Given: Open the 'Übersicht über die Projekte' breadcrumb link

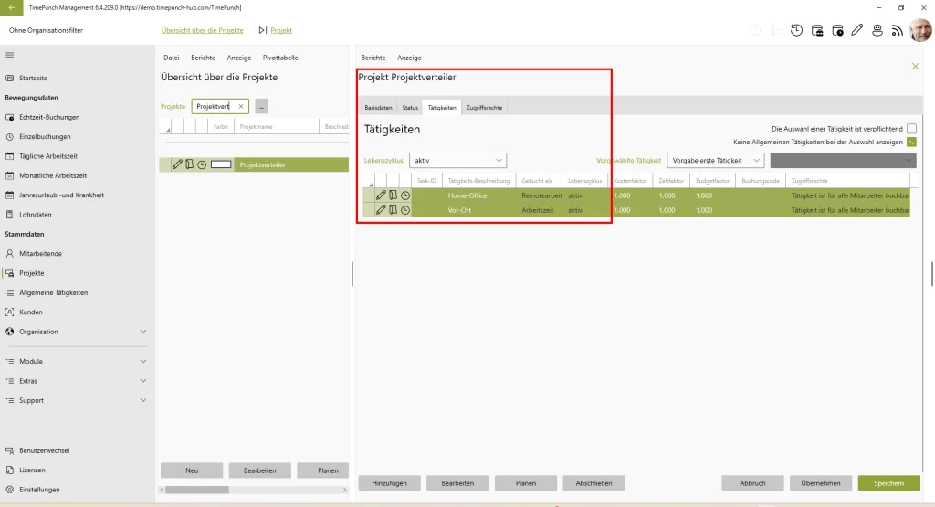Looking at the screenshot, I should coord(202,30).
